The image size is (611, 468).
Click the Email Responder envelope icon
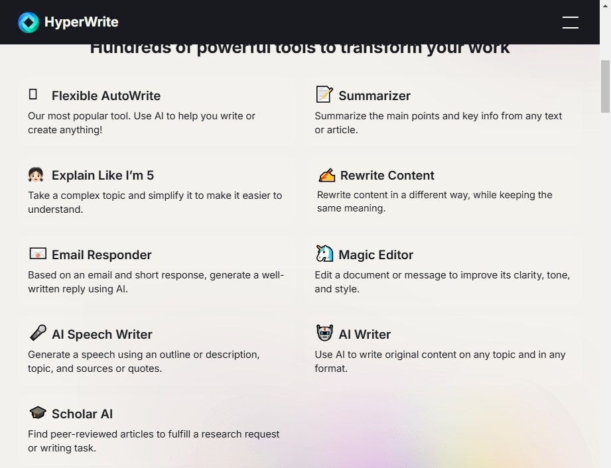point(38,253)
